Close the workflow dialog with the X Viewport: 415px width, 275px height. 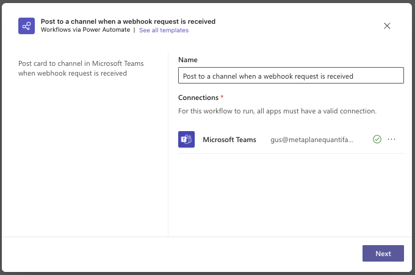point(387,26)
